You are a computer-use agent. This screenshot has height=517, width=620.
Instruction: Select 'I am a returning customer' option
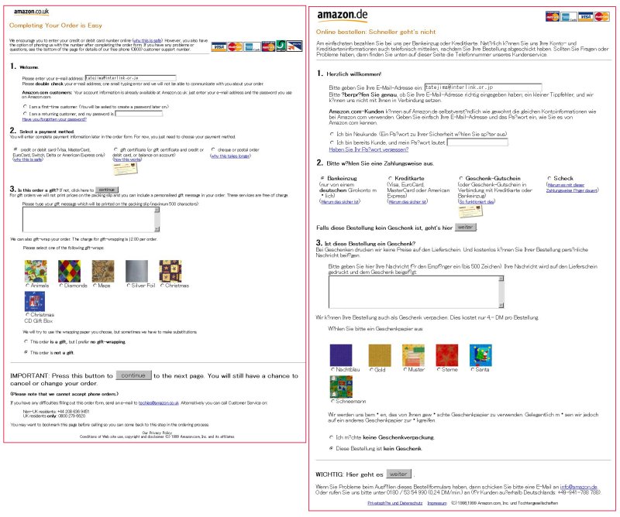[x=26, y=114]
